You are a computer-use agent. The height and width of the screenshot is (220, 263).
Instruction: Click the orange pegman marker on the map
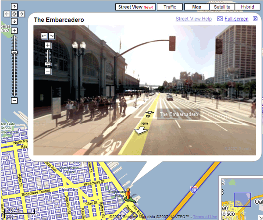click(128, 193)
